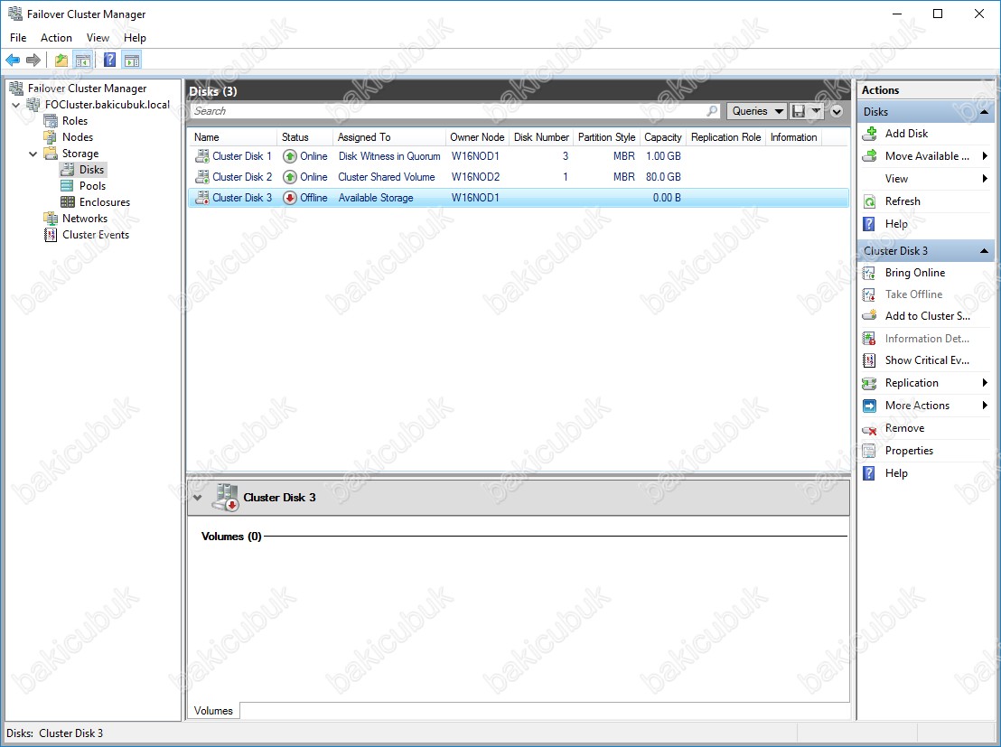This screenshot has height=747, width=1001.
Task: Select Cluster Disk 1 row
Action: (x=241, y=156)
